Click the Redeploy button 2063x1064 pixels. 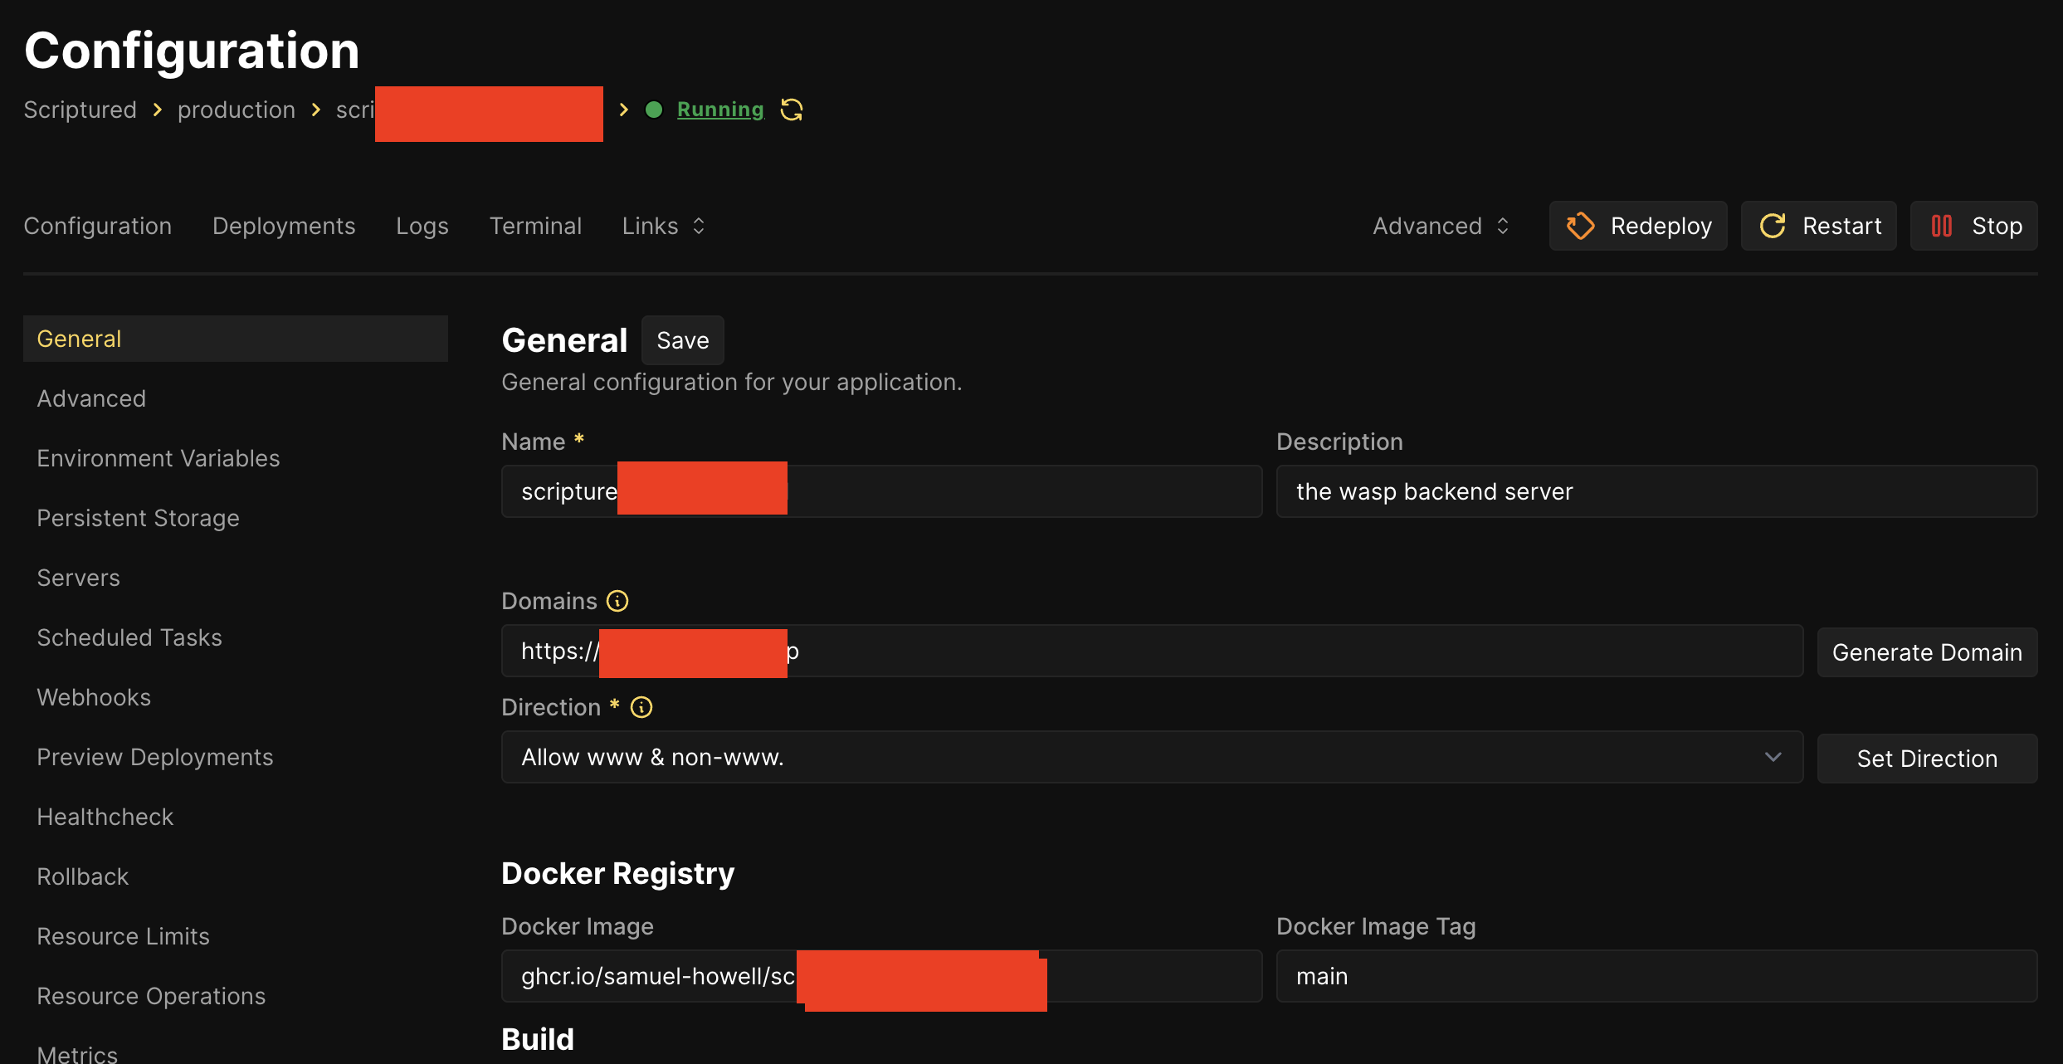click(1638, 226)
